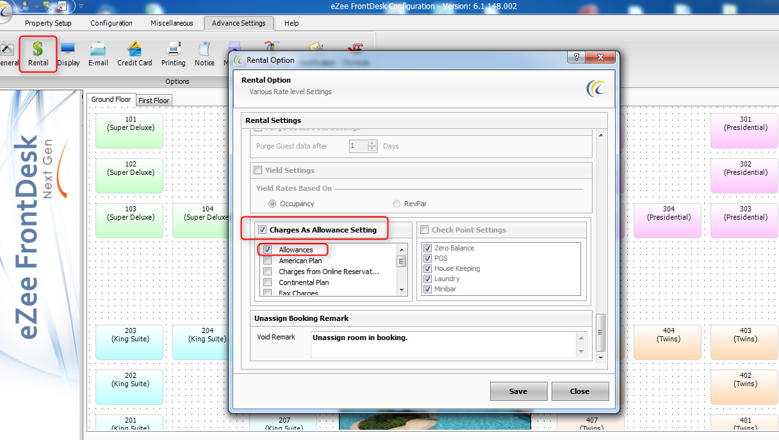Check the Continental Plan checkbox
779x440 pixels.
click(x=268, y=282)
